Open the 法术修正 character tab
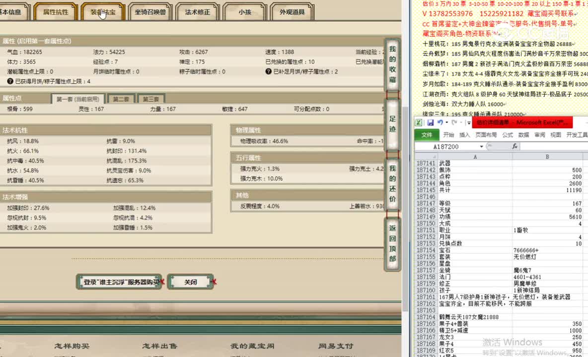Image resolution: width=588 pixels, height=357 pixels. [197, 11]
